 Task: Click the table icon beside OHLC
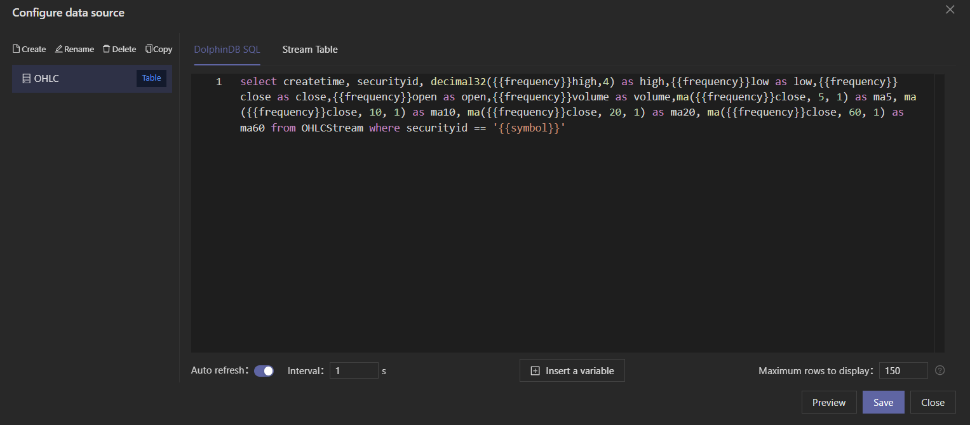(26, 79)
